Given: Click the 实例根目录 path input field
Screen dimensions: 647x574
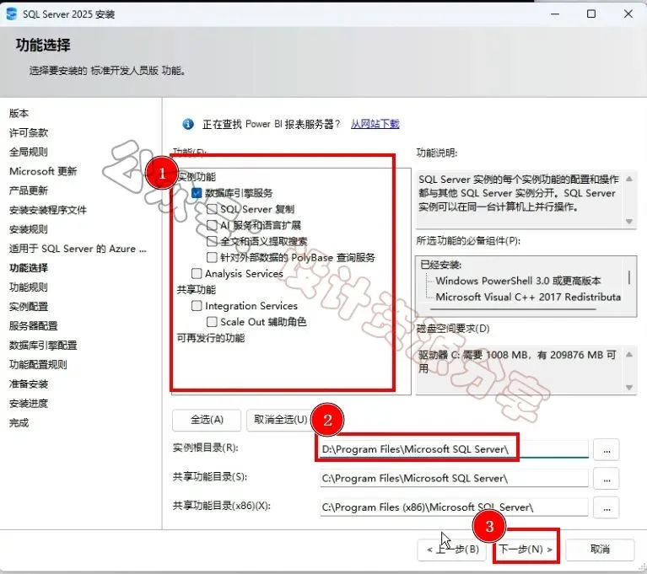Looking at the screenshot, I should click(x=454, y=449).
